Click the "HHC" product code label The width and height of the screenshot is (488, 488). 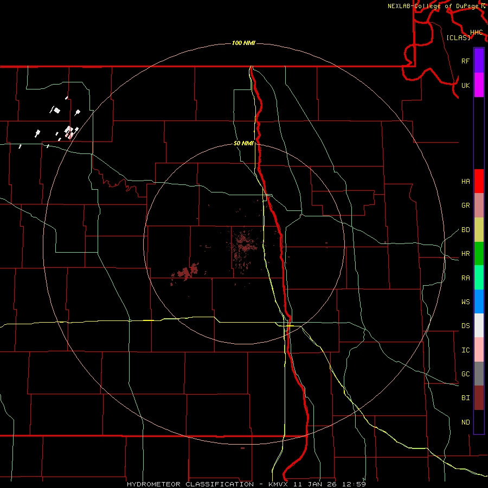[x=477, y=33]
